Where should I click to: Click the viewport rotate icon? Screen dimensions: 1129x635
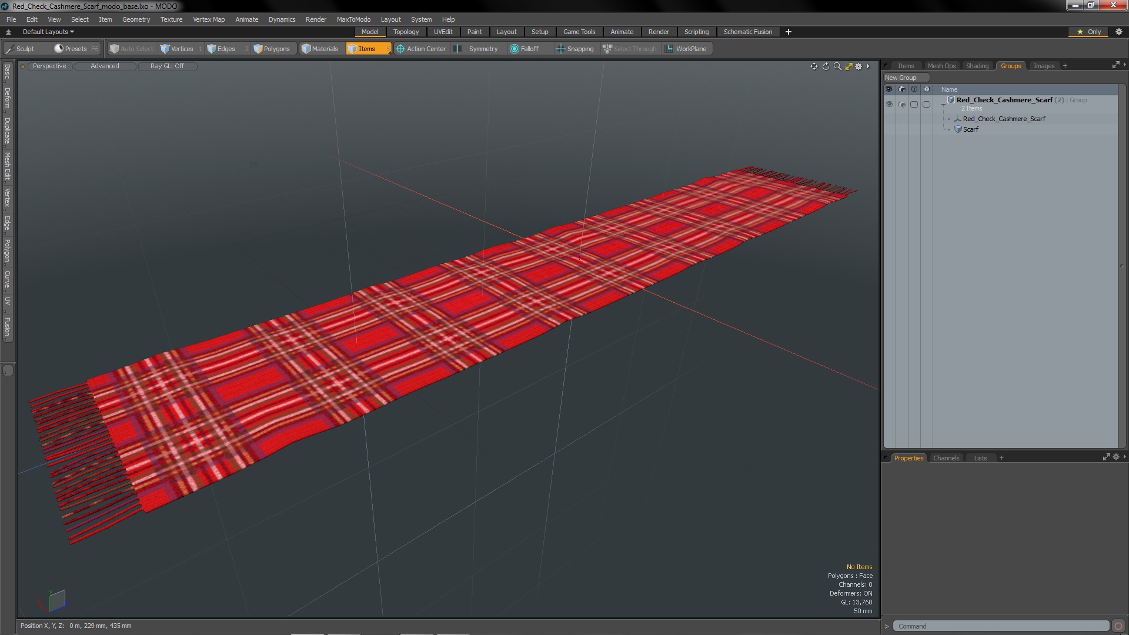pos(826,66)
